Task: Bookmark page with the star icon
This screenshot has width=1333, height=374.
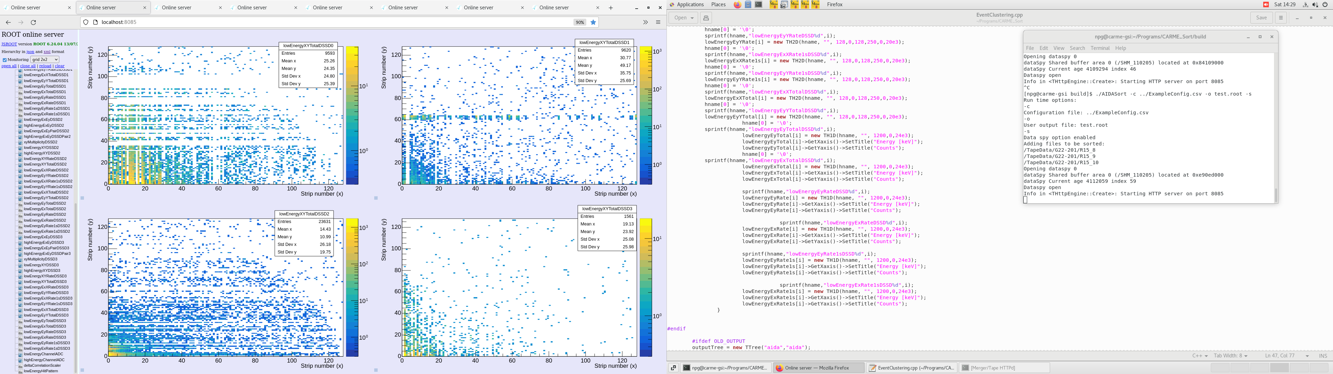Action: (x=594, y=22)
